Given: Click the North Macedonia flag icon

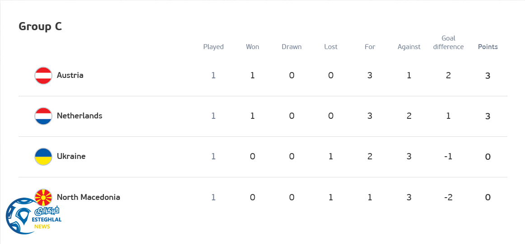Looking at the screenshot, I should click(44, 196).
